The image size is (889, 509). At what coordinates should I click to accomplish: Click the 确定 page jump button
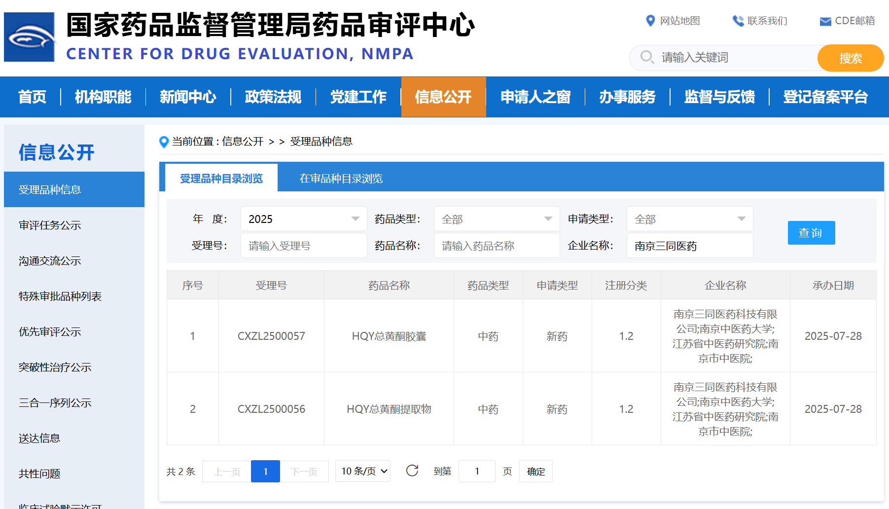pyautogui.click(x=535, y=472)
